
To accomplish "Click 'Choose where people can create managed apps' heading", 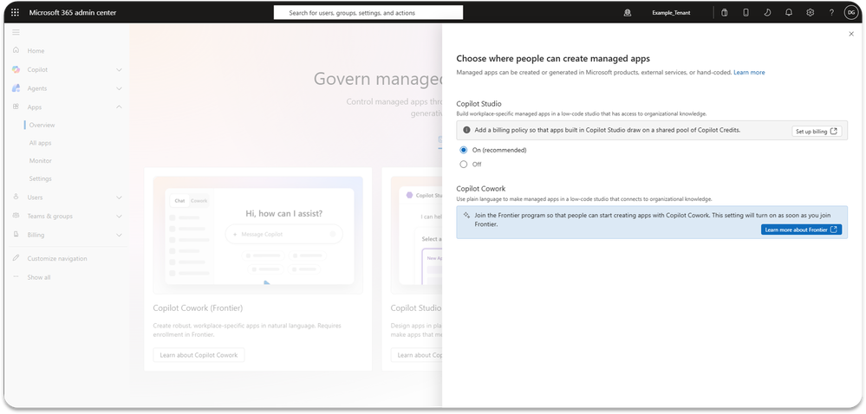I will 553,58.
